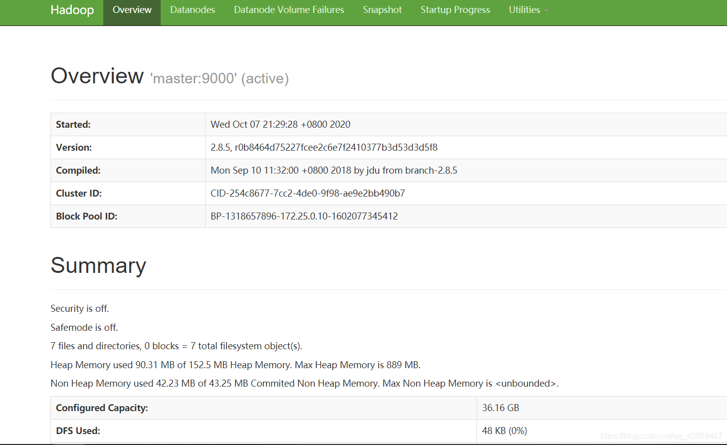Expand the Utilities dropdown menu
The image size is (727, 445).
(x=528, y=10)
